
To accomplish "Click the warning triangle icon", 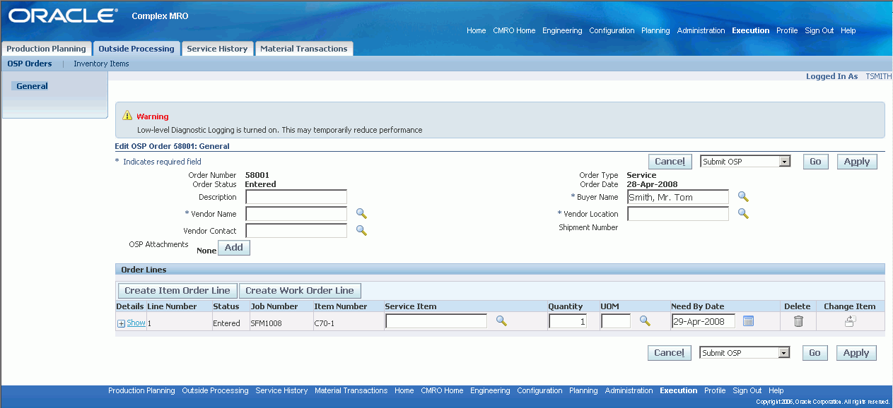I will [x=127, y=116].
